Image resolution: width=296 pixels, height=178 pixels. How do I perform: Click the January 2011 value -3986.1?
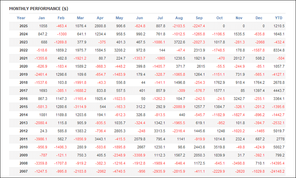click(x=41, y=139)
